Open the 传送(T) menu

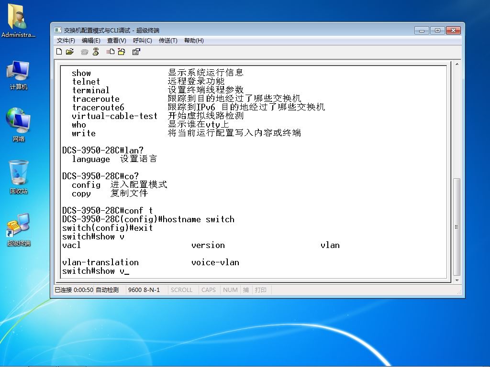click(168, 41)
